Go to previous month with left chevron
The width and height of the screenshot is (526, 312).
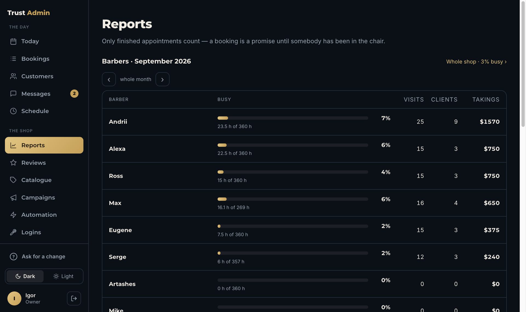pyautogui.click(x=109, y=79)
